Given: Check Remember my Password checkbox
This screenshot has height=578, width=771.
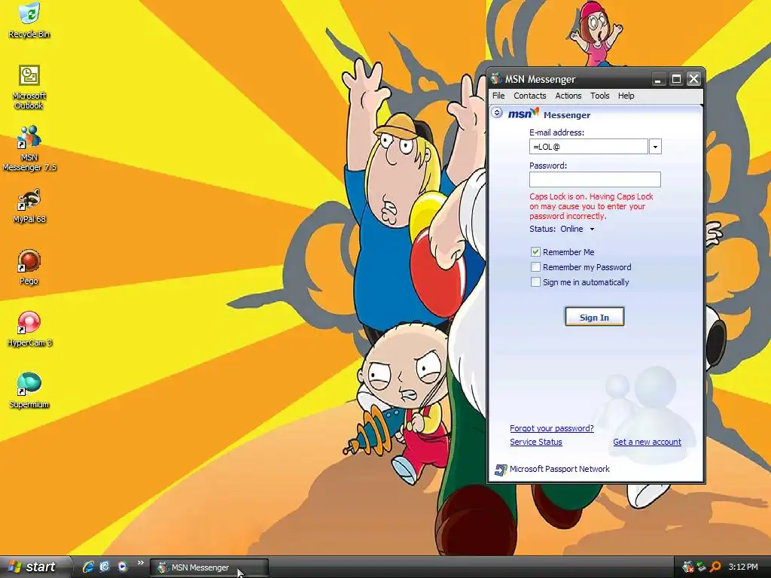Looking at the screenshot, I should 535,267.
